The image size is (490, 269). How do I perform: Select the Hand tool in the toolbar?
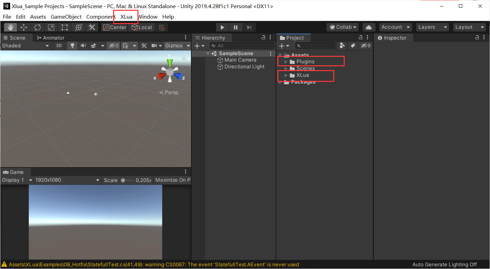tap(10, 27)
